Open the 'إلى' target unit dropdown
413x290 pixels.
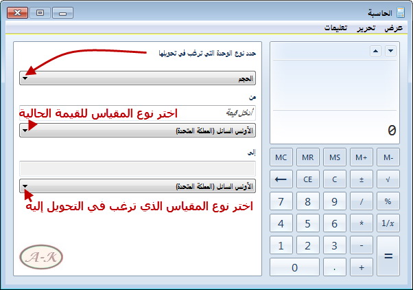[x=137, y=186]
